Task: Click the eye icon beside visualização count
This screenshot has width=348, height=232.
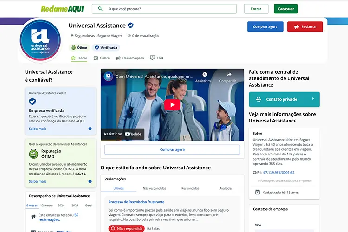Action: pos(129,36)
